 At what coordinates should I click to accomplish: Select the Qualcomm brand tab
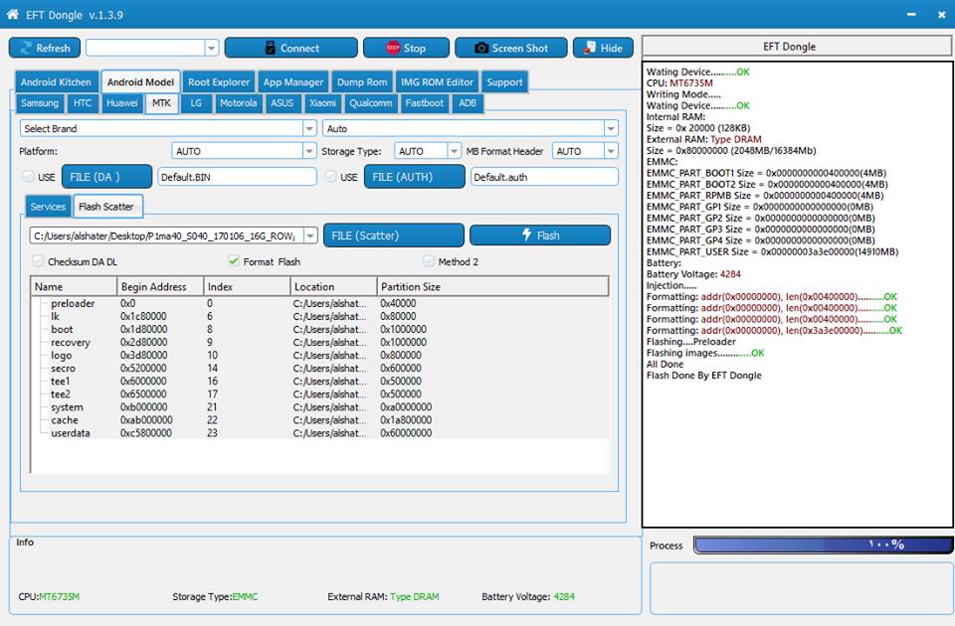click(x=370, y=103)
